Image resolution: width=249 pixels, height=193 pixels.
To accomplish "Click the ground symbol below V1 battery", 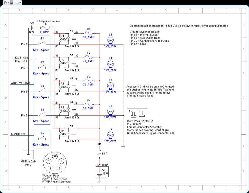I will click(x=99, y=181).
